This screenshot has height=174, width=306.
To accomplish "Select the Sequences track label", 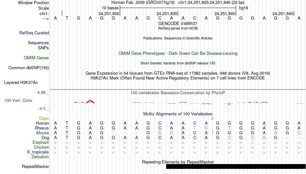I will tap(38, 43).
